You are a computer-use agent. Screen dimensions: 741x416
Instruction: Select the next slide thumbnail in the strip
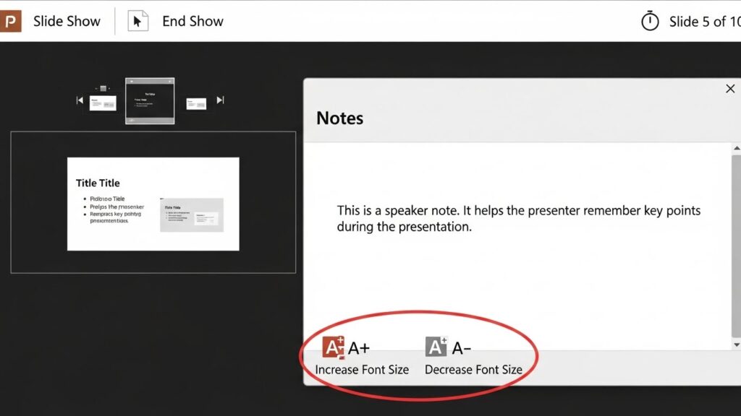(x=196, y=104)
